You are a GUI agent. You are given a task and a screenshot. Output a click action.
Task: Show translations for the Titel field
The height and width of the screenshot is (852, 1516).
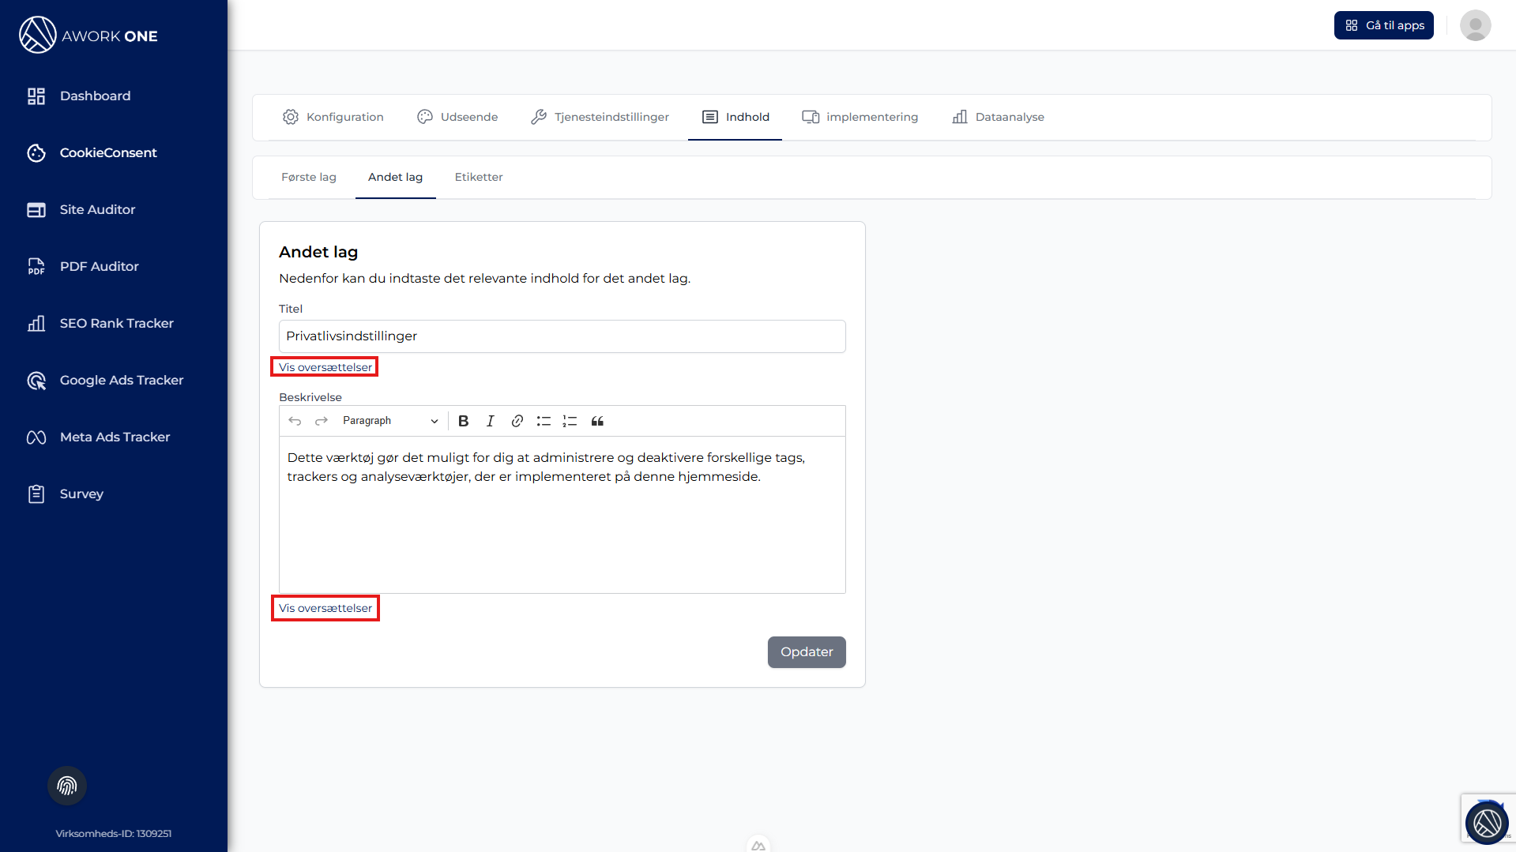click(x=325, y=367)
